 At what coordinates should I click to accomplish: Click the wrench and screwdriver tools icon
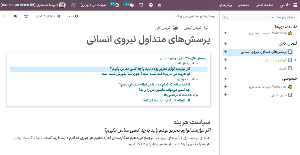[x=73, y=5]
